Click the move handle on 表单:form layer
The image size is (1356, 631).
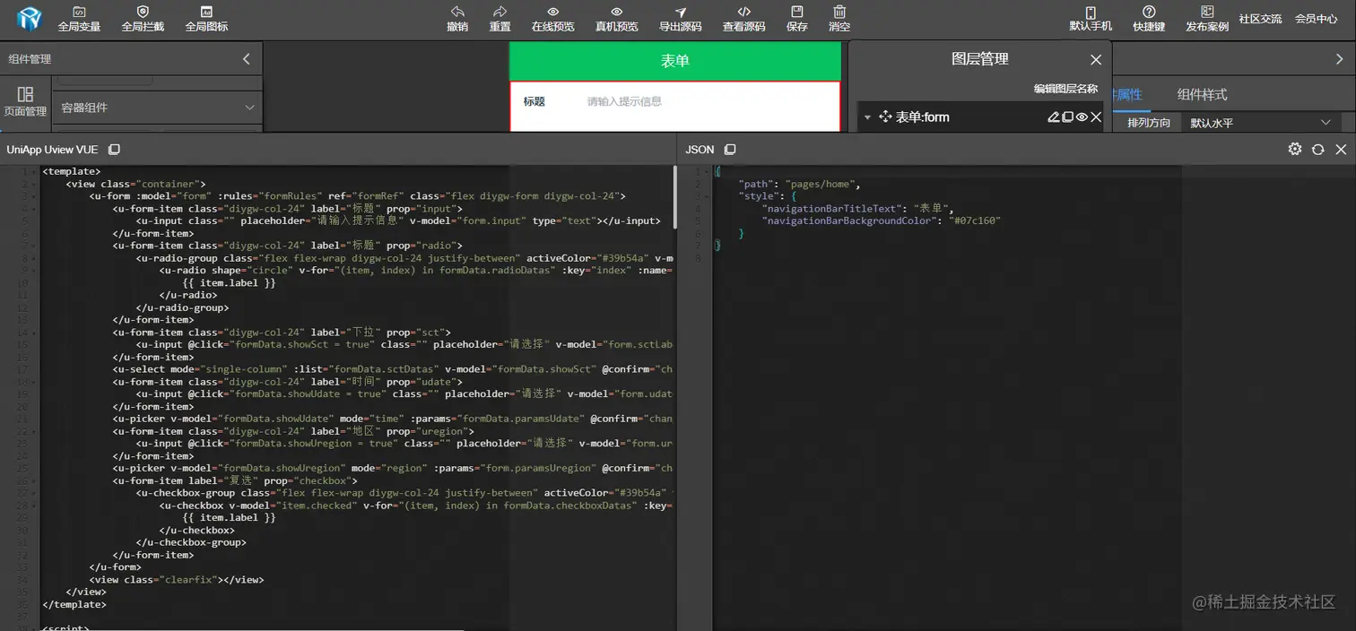[885, 117]
